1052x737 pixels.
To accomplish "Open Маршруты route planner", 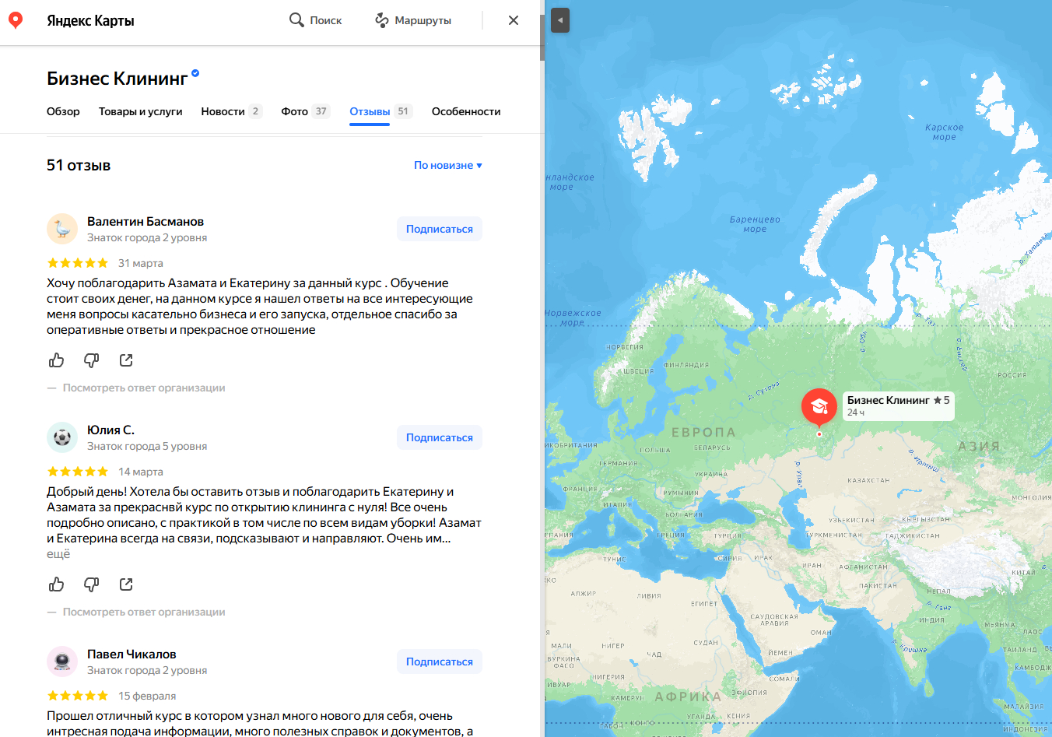I will (413, 20).
